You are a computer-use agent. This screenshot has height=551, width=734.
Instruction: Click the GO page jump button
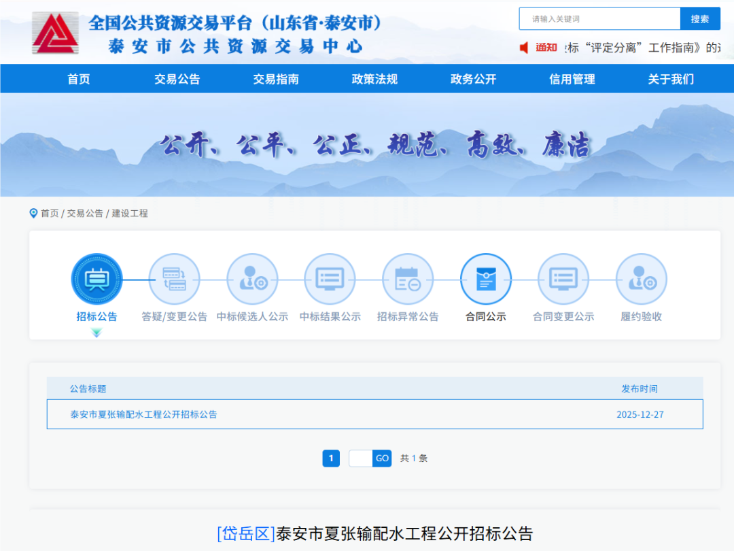tap(382, 458)
